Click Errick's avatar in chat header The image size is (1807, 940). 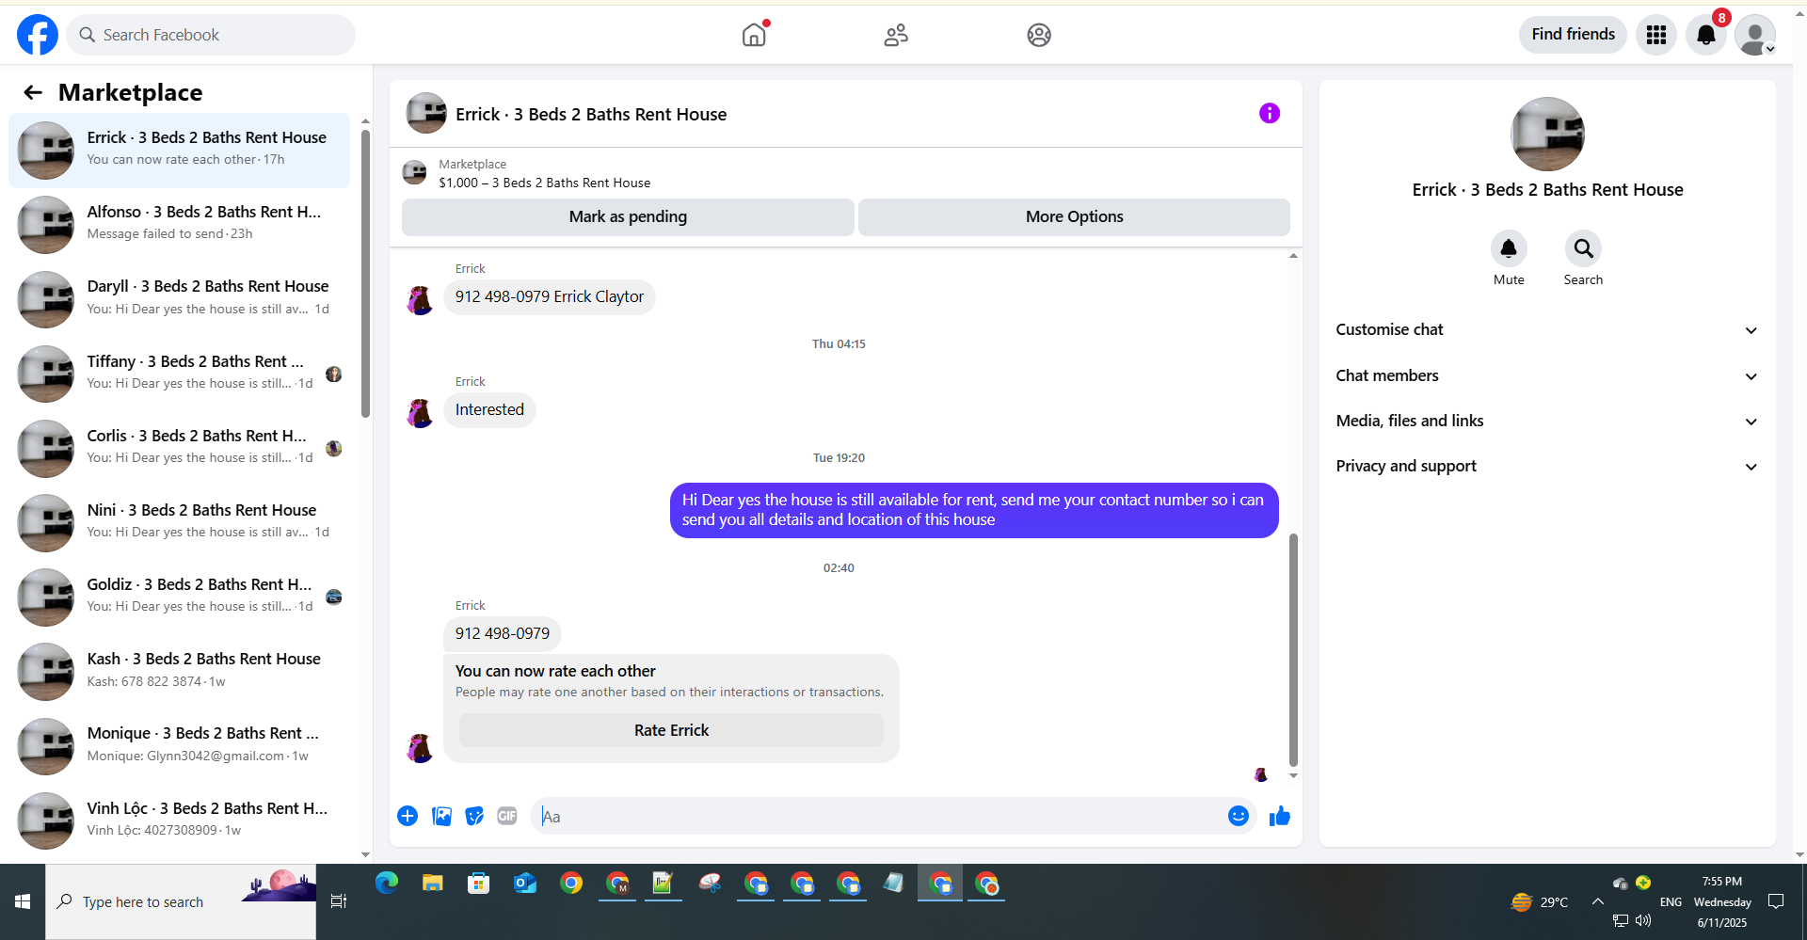click(x=426, y=114)
